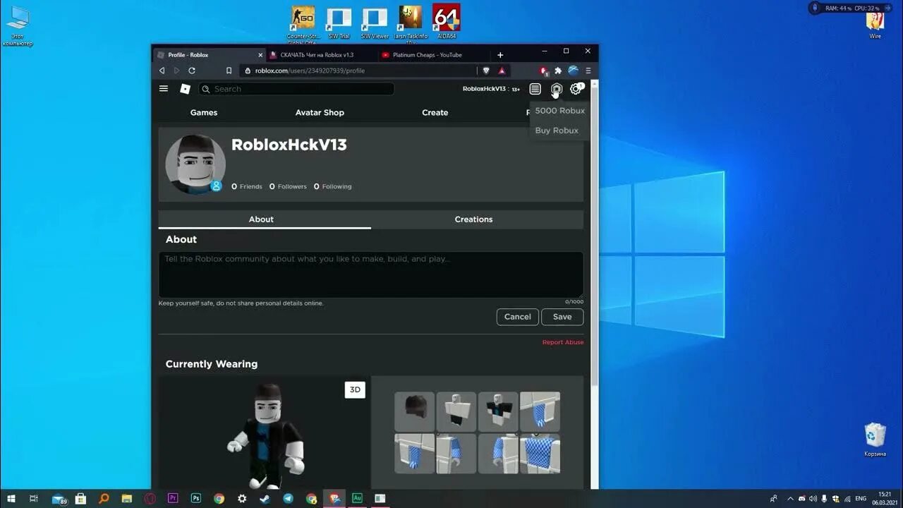
Task: Select the dark hair item thumbnail
Action: [x=414, y=411]
